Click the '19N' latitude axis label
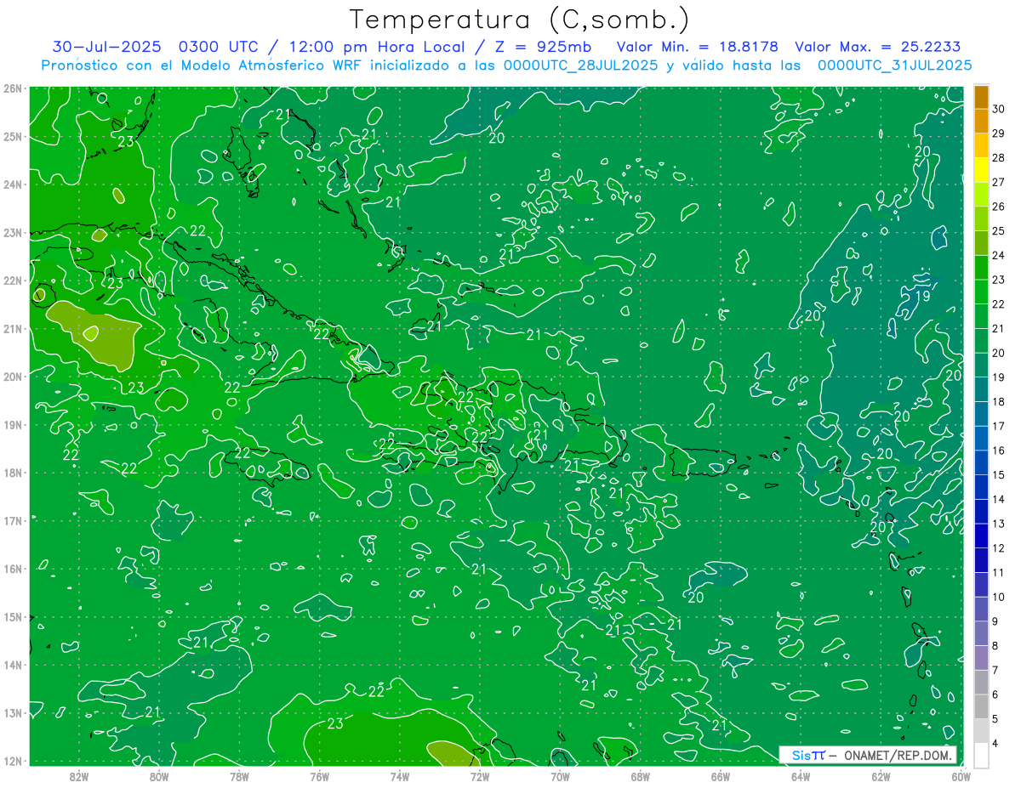 point(13,425)
